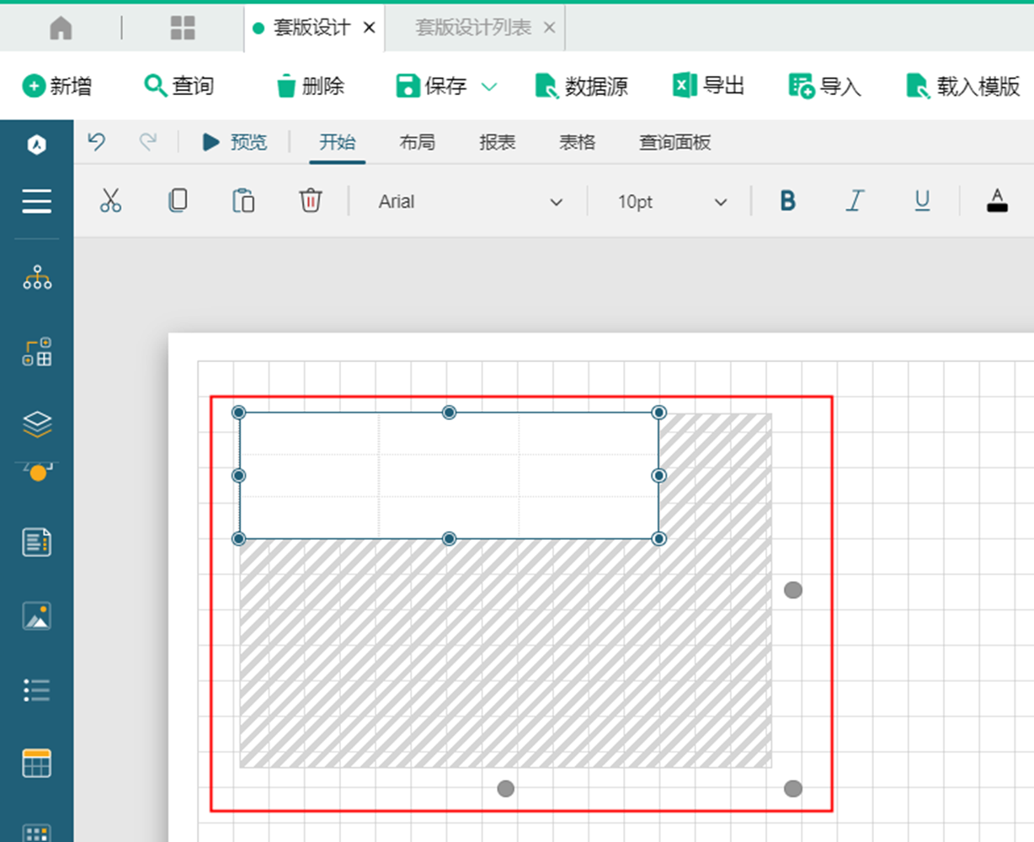
Task: Click the paste clipboard icon
Action: (x=243, y=201)
